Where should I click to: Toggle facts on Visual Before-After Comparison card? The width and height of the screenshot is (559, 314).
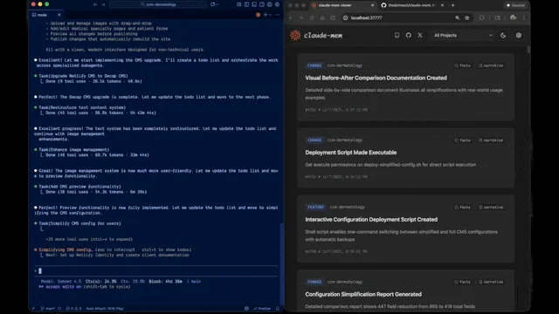(462, 65)
